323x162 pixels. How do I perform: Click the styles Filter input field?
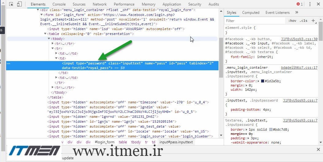coord(255,21)
